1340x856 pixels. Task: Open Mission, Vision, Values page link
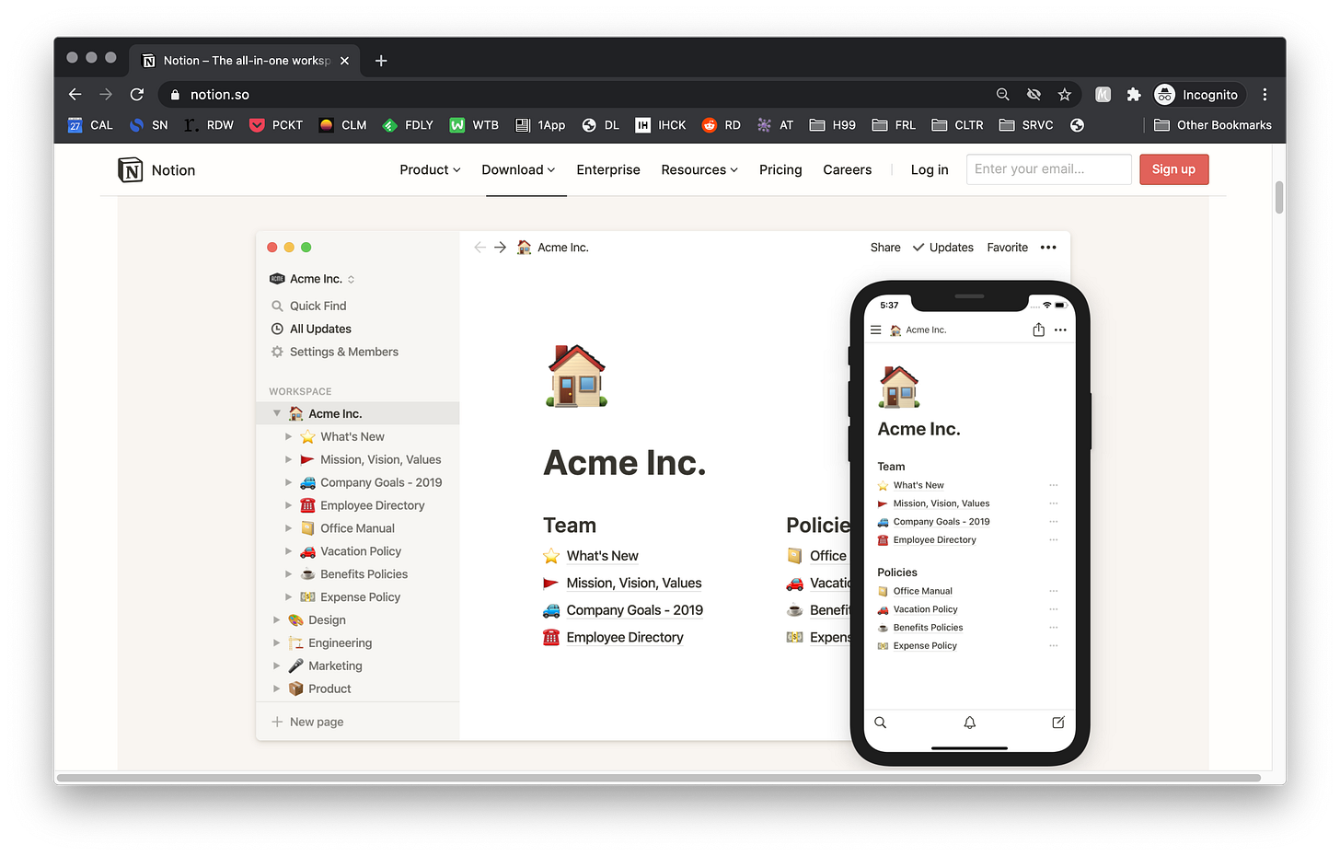pyautogui.click(x=633, y=583)
